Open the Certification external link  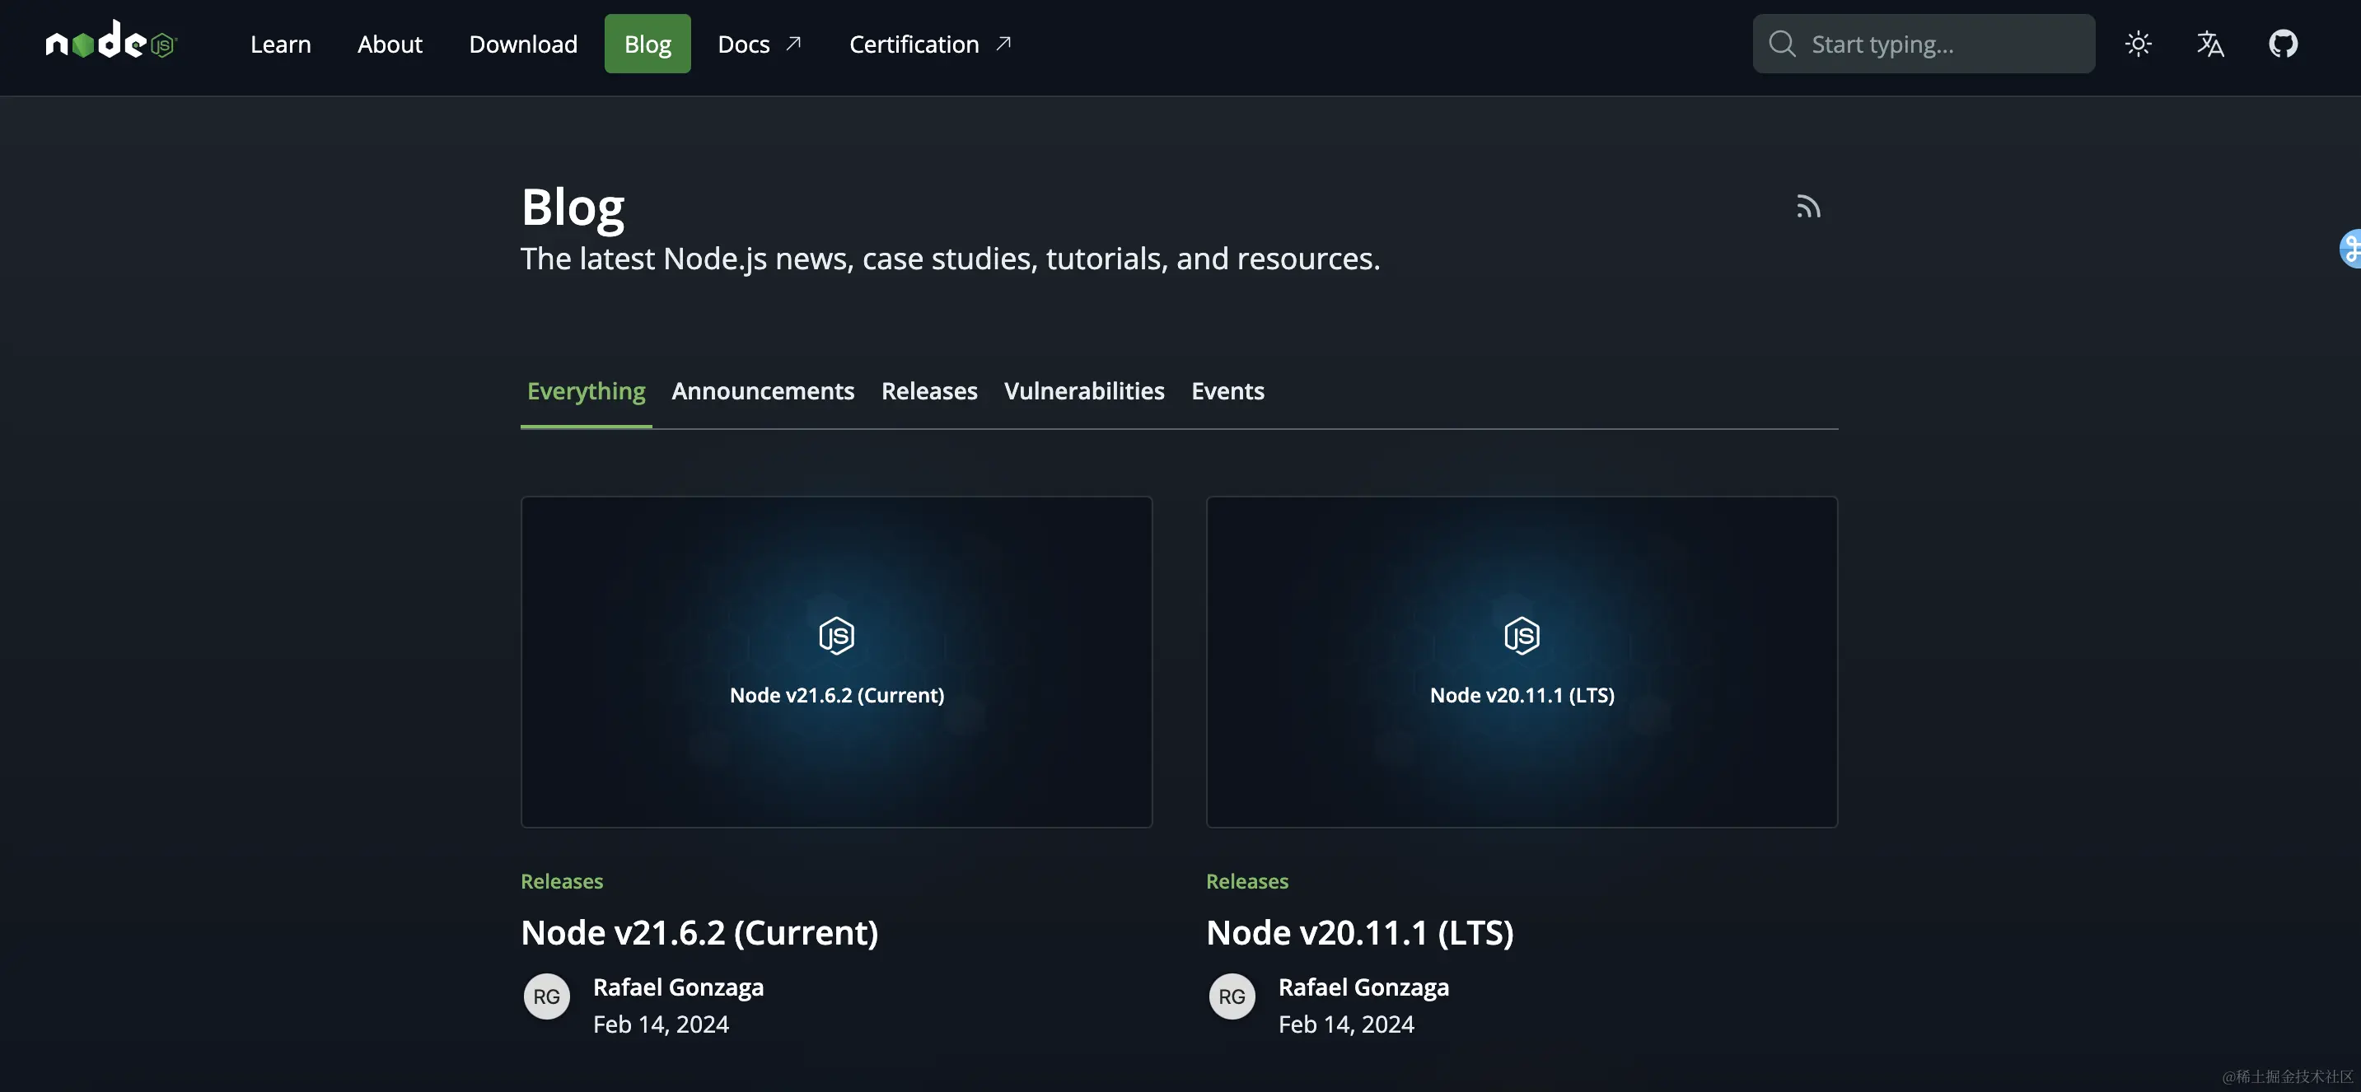[x=931, y=44]
